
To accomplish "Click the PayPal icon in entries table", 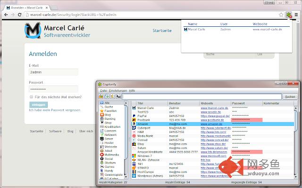I will tap(134, 116).
